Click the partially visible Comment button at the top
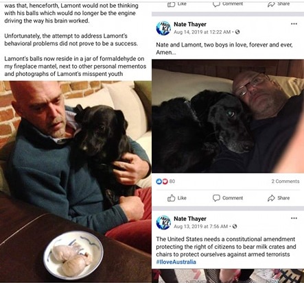The width and height of the screenshot is (304, 283). pos(228,3)
